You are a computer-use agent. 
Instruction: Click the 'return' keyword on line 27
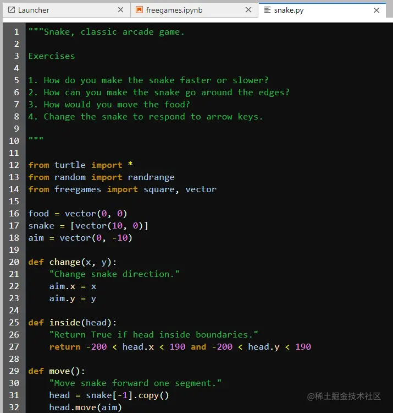(x=65, y=347)
